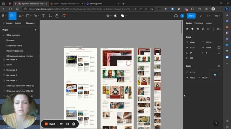Align horizontal centers icon
Screen dimensions: 231x129
(192, 29)
